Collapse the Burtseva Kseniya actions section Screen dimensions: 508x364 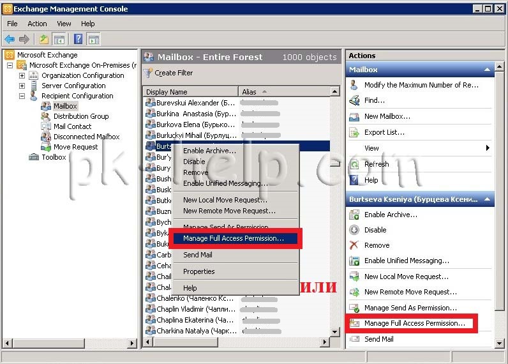(x=487, y=199)
